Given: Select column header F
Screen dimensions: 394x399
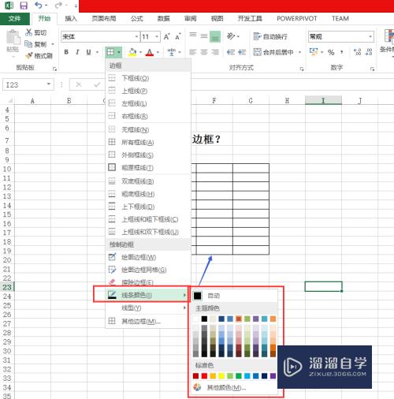Looking at the screenshot, I should [214, 100].
